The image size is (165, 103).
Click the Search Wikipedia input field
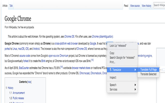(x=159, y=5)
